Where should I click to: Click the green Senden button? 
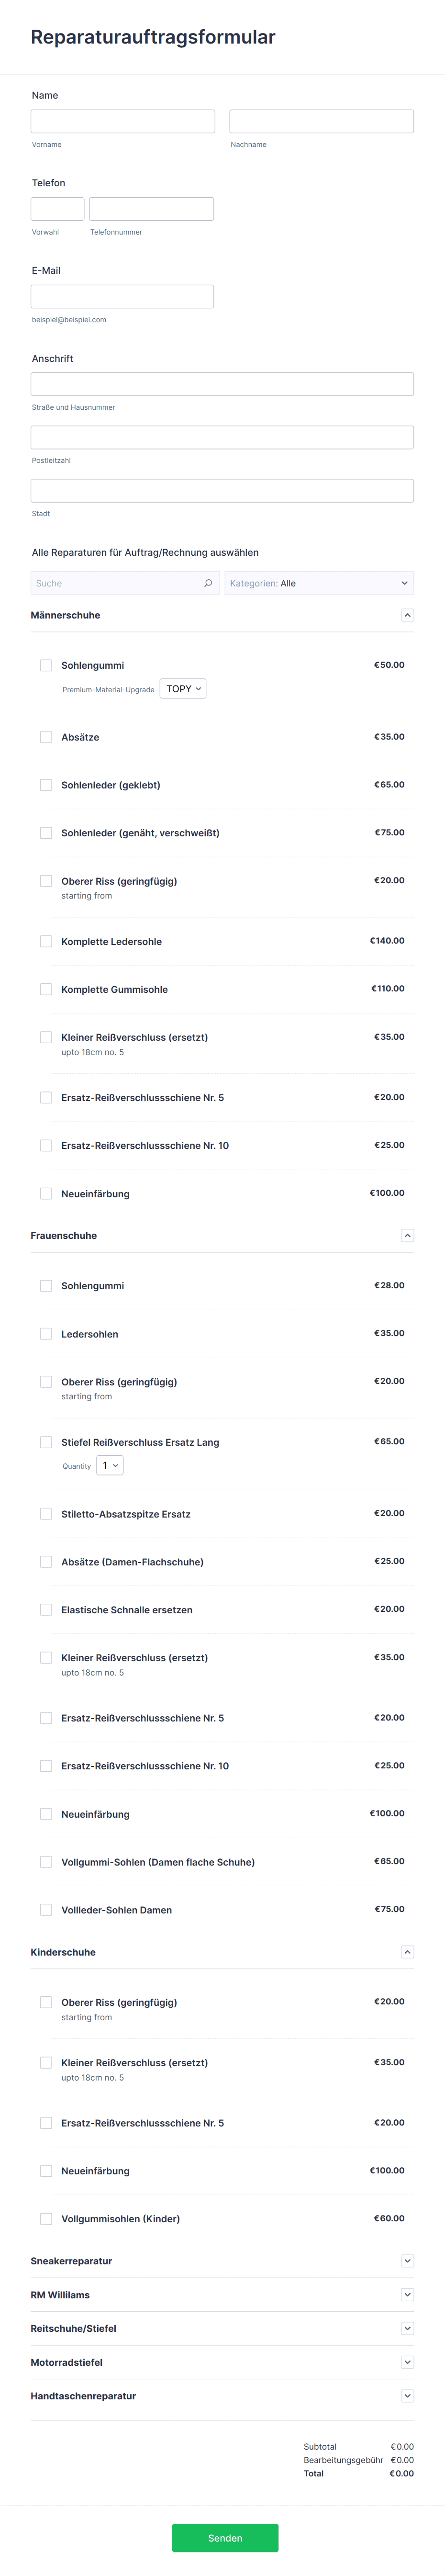pyautogui.click(x=225, y=2537)
